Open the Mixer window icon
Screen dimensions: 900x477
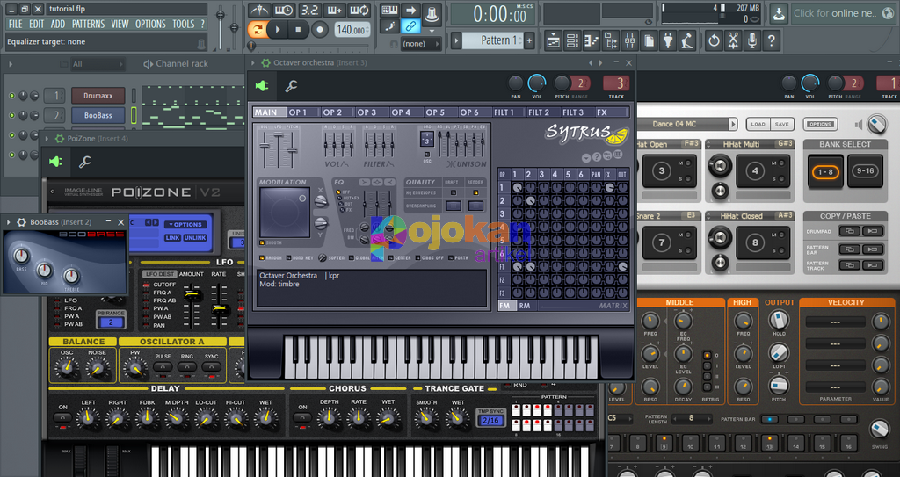point(629,40)
